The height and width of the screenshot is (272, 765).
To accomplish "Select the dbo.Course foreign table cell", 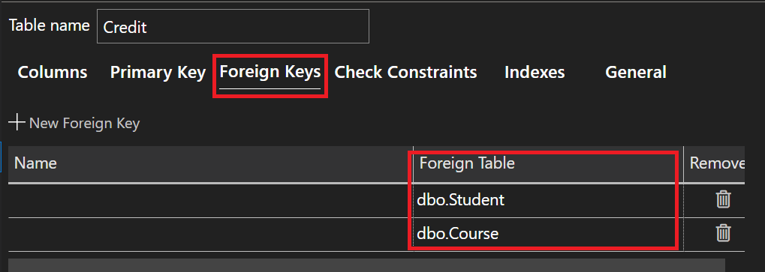I will (x=548, y=234).
